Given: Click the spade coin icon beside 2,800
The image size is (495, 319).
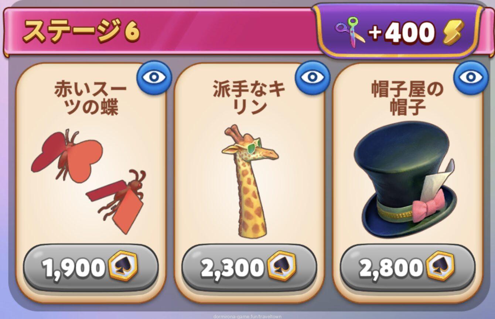Looking at the screenshot, I should tap(440, 266).
